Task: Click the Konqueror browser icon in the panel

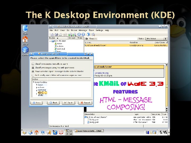Action: coord(43,132)
